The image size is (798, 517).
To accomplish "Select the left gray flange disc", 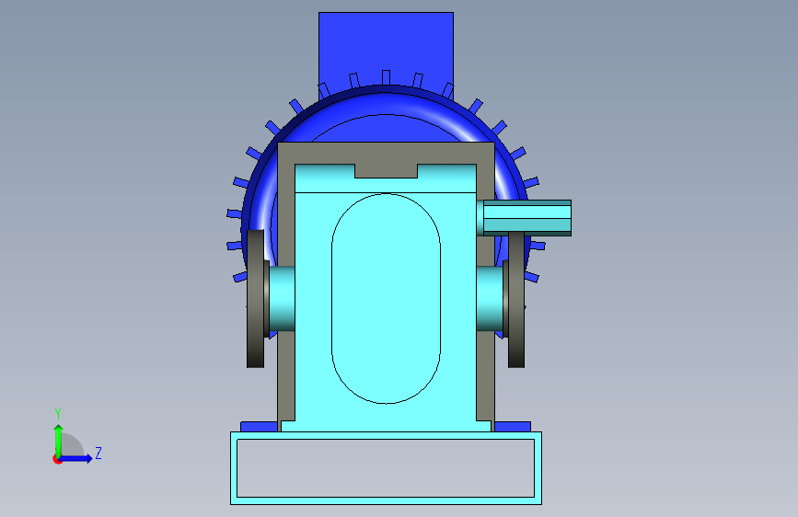I will tap(256, 299).
